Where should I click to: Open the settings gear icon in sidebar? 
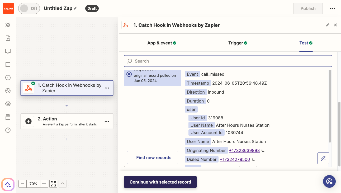coord(8,104)
